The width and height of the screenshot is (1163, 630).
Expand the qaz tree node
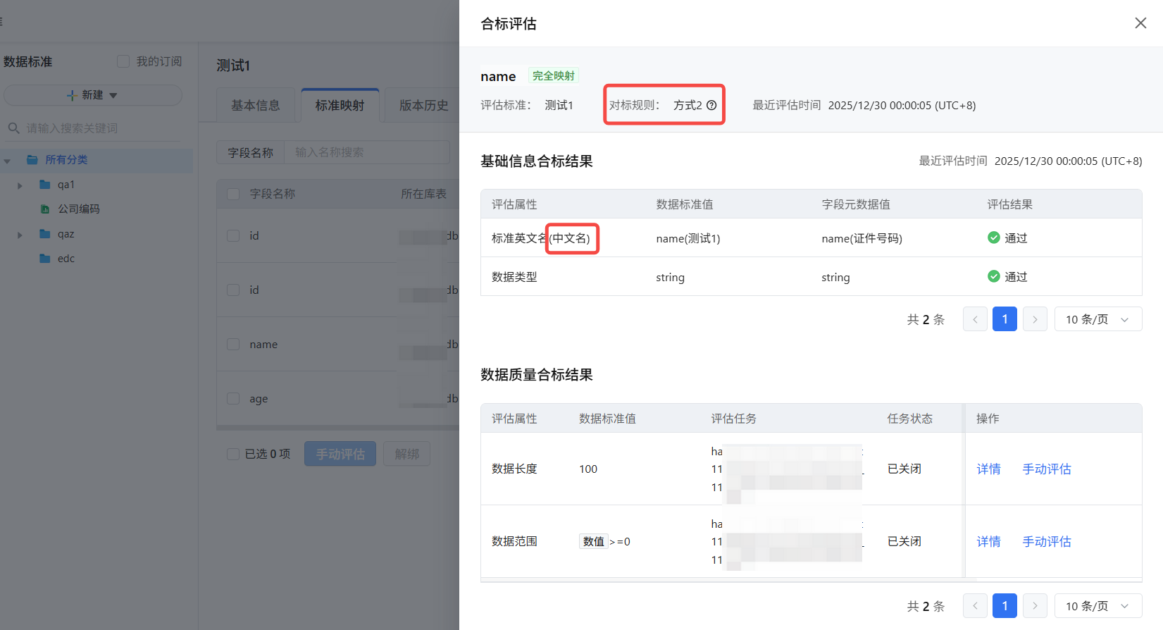20,235
